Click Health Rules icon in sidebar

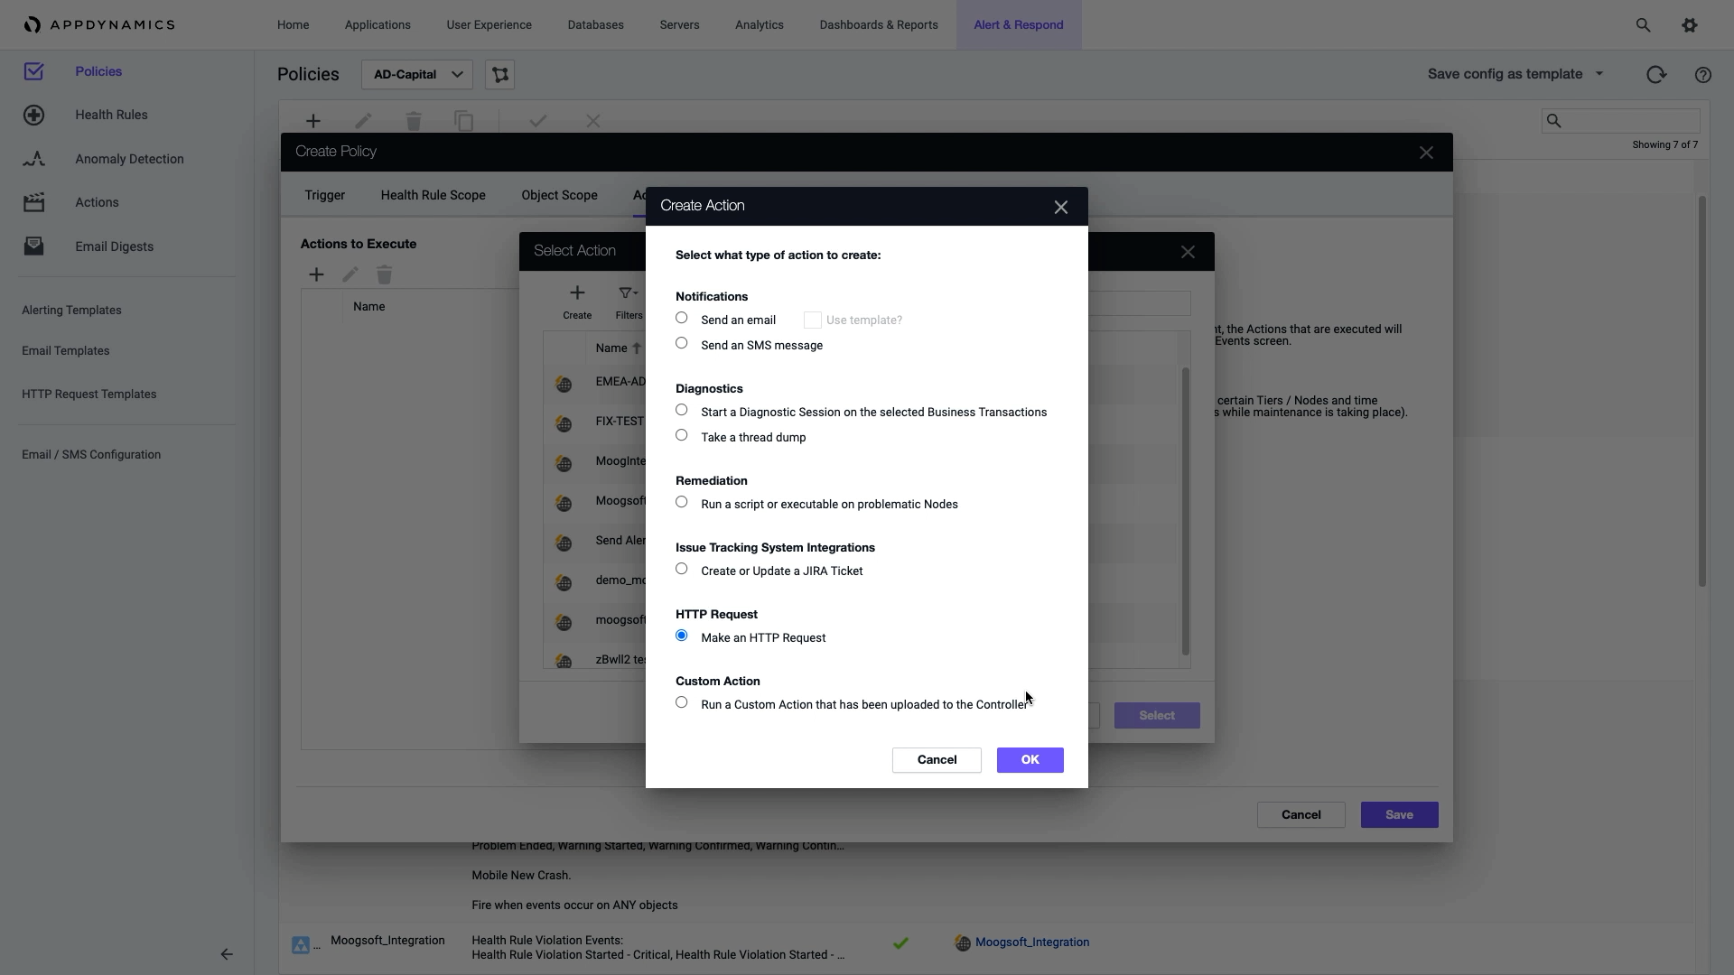tap(33, 115)
